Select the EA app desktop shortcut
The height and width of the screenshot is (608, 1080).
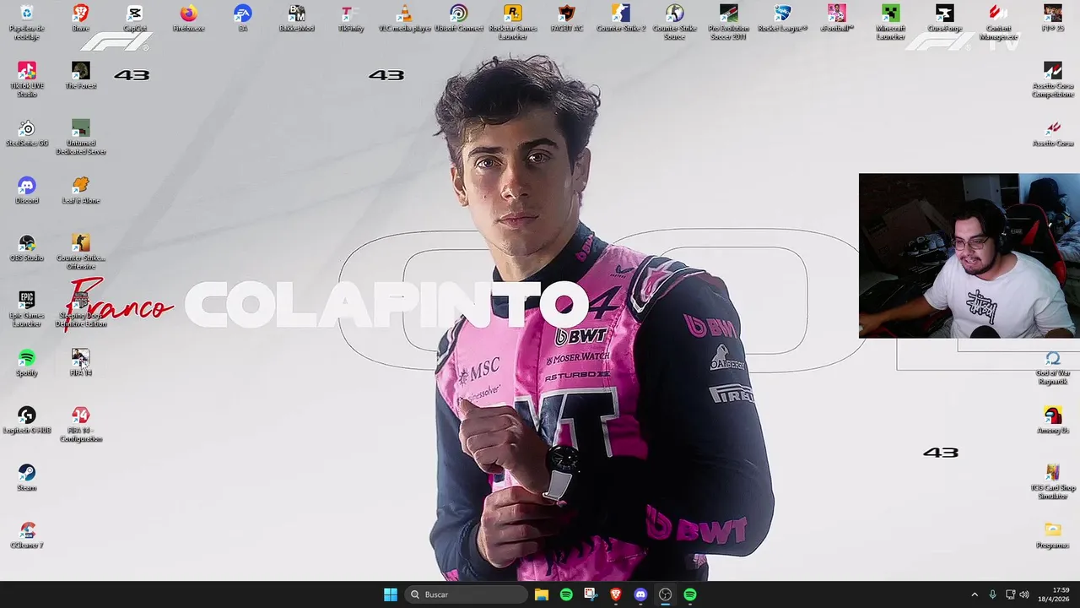click(242, 18)
